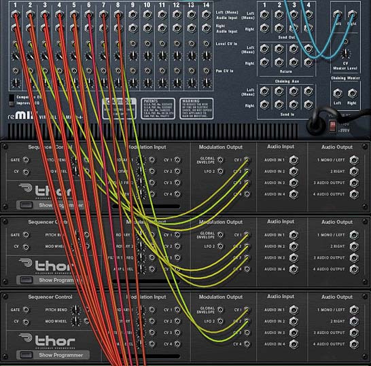Adjust the mixer channel 9 Level CV trim knob
The width and height of the screenshot is (371, 366).
coord(133,56)
